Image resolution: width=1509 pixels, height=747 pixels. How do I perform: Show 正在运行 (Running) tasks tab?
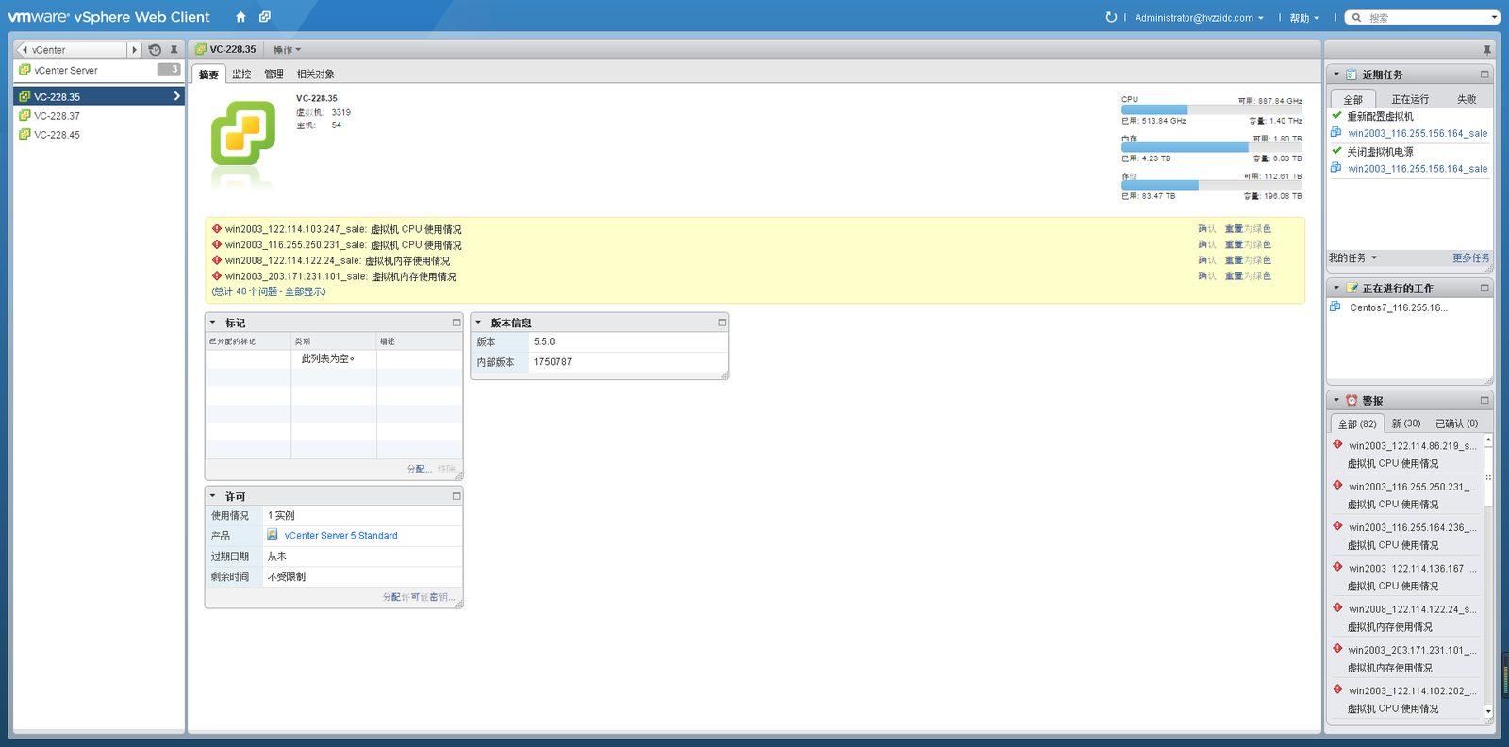(1410, 99)
